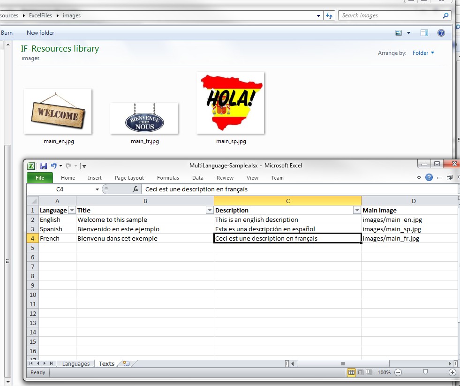Viewport: 460px width, 386px height.
Task: Switch to Normal view in status bar
Action: pos(351,372)
